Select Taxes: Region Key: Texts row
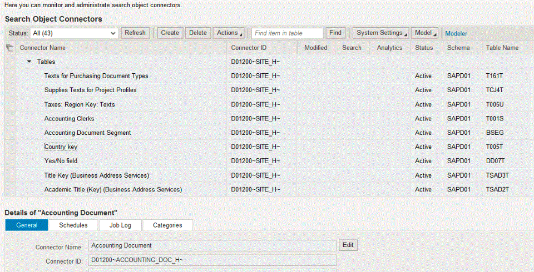The width and height of the screenshot is (534, 272). 269,104
